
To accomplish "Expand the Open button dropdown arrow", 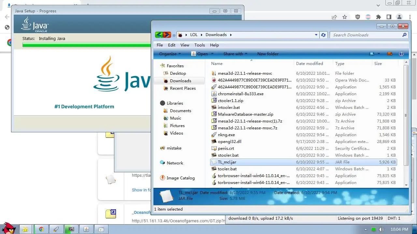I will pos(212,54).
